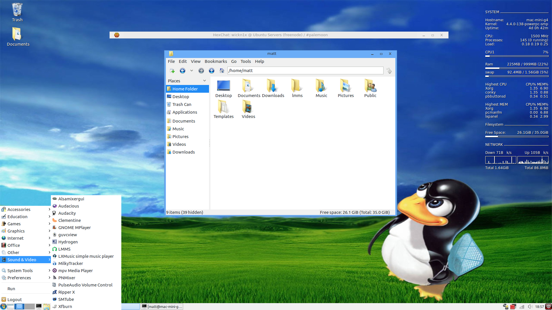This screenshot has height=310, width=552.
Task: Go forward using the grey forward arrow
Action: click(201, 71)
